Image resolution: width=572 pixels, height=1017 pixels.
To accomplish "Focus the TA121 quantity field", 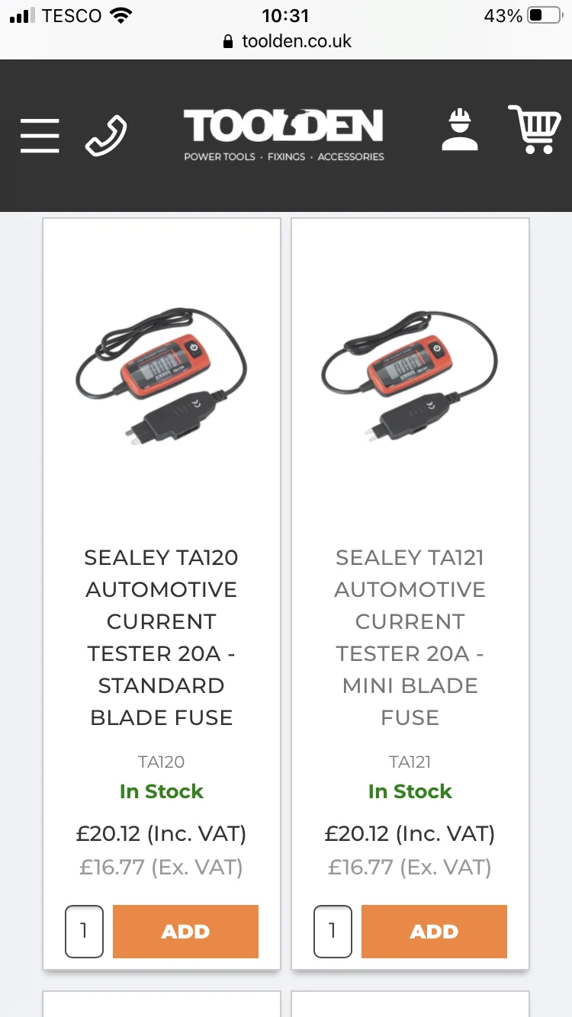I will tap(333, 931).
